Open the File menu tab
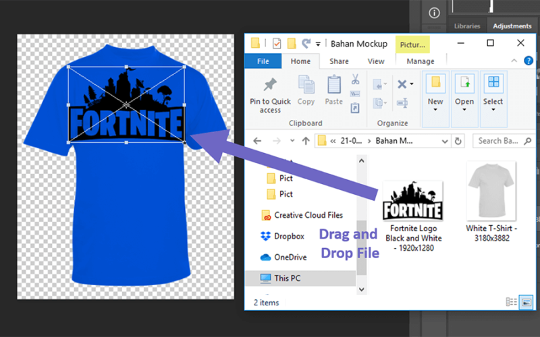 click(x=263, y=61)
